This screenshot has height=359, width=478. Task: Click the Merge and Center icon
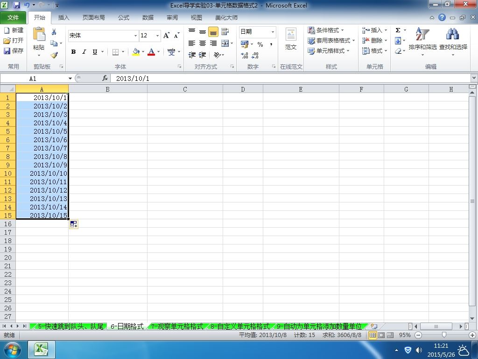click(x=225, y=43)
